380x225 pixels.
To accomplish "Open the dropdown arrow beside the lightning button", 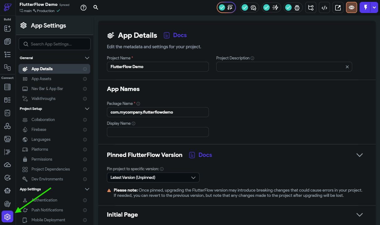I will tap(375, 7).
